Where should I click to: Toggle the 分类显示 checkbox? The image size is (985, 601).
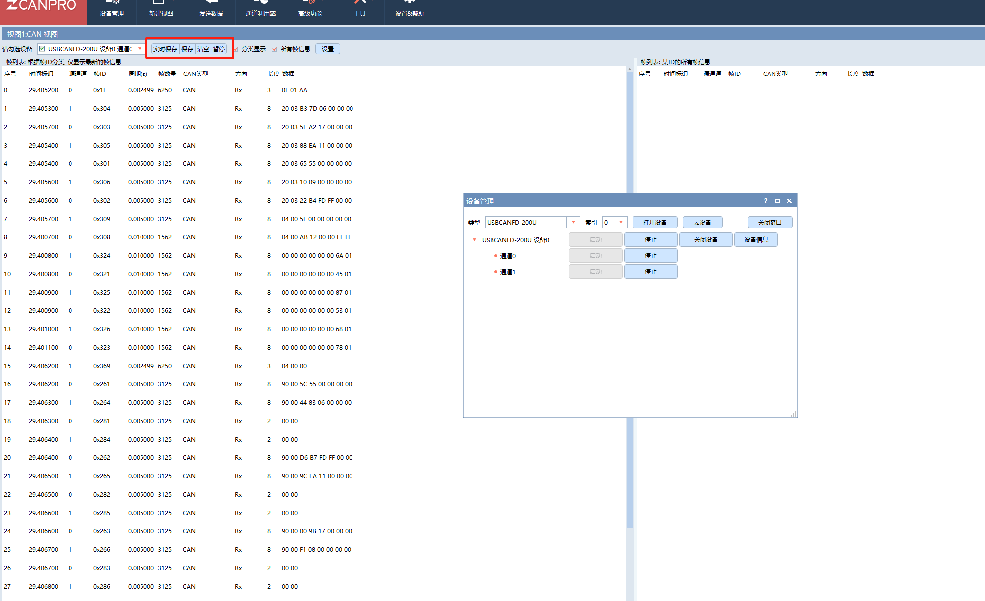click(236, 49)
